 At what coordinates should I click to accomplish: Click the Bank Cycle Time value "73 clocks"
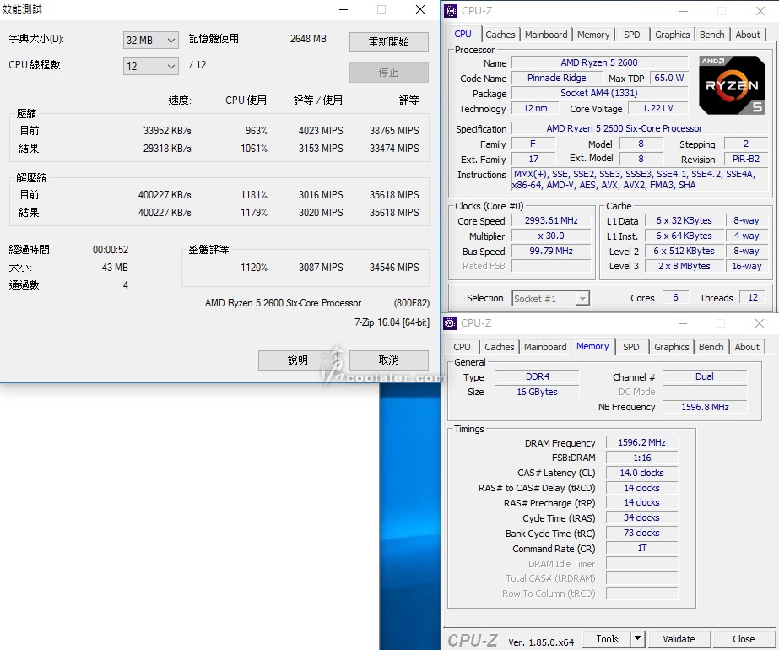pos(641,533)
